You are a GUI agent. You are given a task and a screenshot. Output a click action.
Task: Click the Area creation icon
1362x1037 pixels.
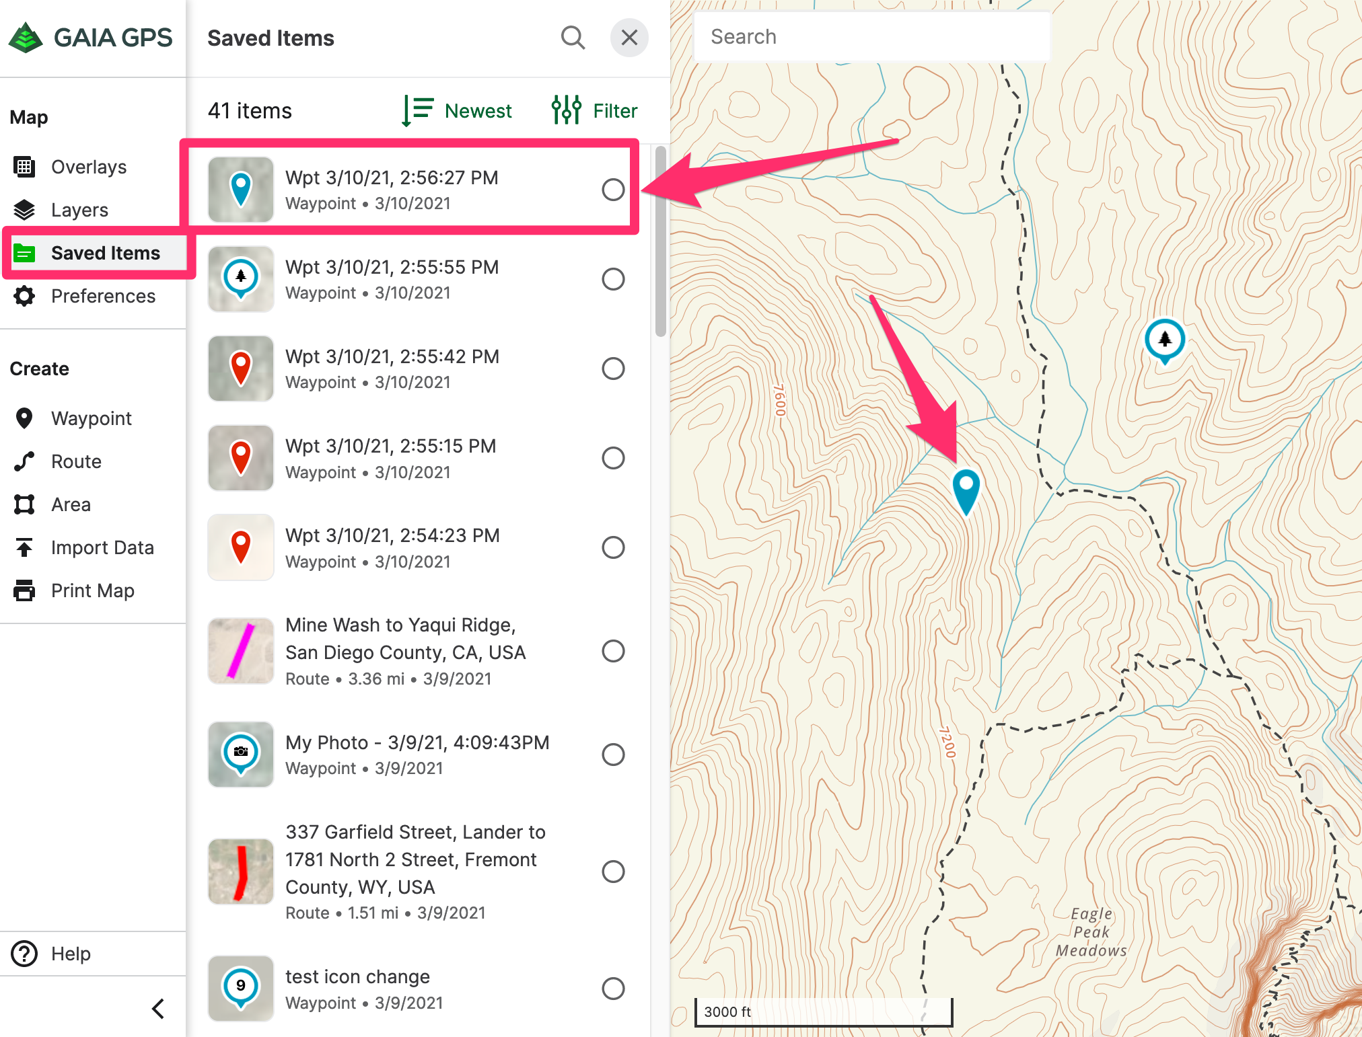click(25, 503)
